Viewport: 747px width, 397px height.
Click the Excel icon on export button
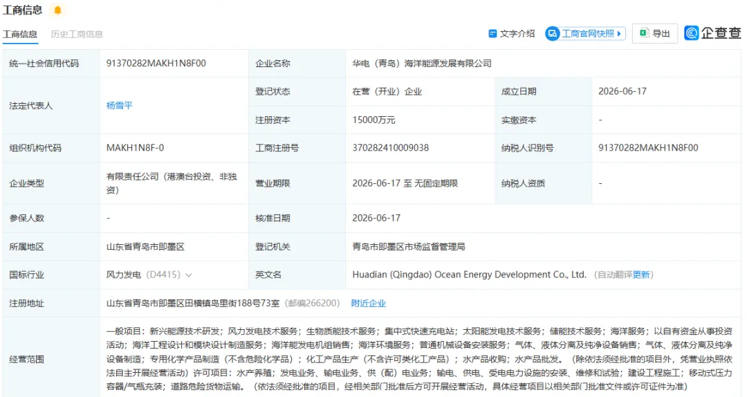[x=644, y=33]
